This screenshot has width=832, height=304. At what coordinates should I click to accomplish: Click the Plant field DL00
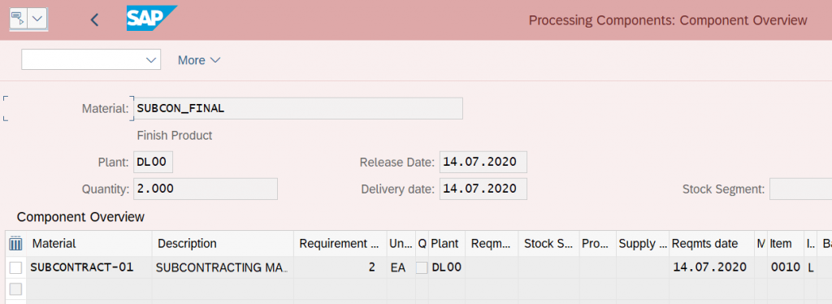pos(153,163)
